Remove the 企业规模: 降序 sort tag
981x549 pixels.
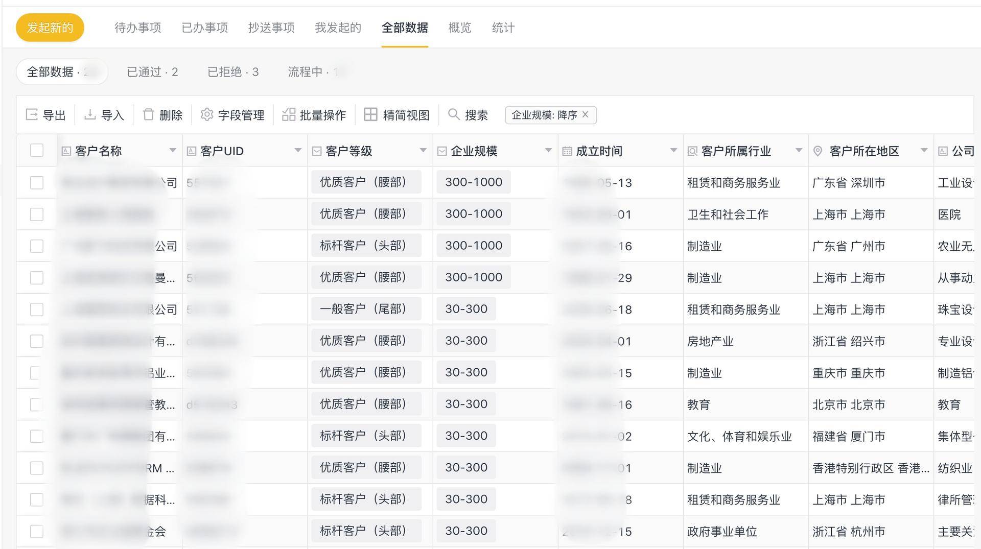pos(586,115)
